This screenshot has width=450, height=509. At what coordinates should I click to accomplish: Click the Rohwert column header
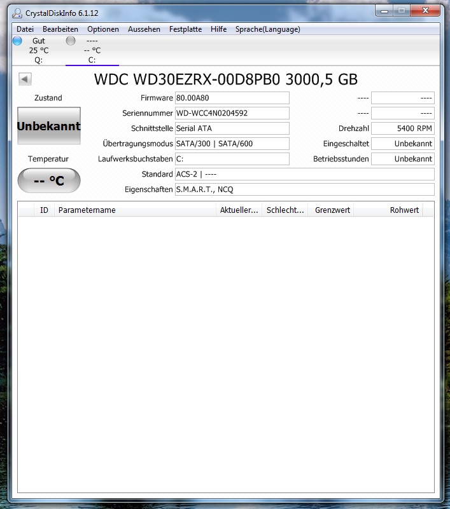pos(388,210)
